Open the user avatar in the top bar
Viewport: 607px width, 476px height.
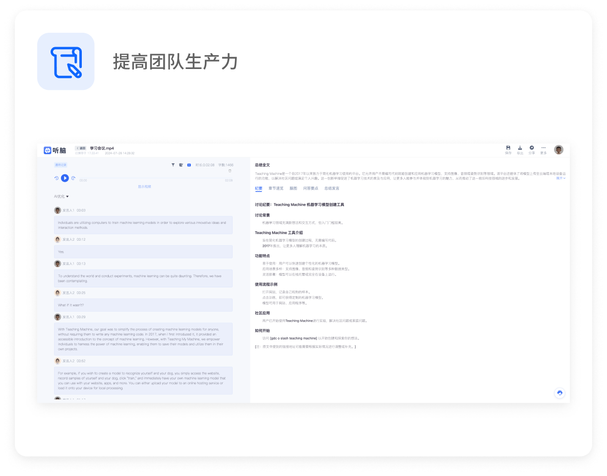(559, 150)
